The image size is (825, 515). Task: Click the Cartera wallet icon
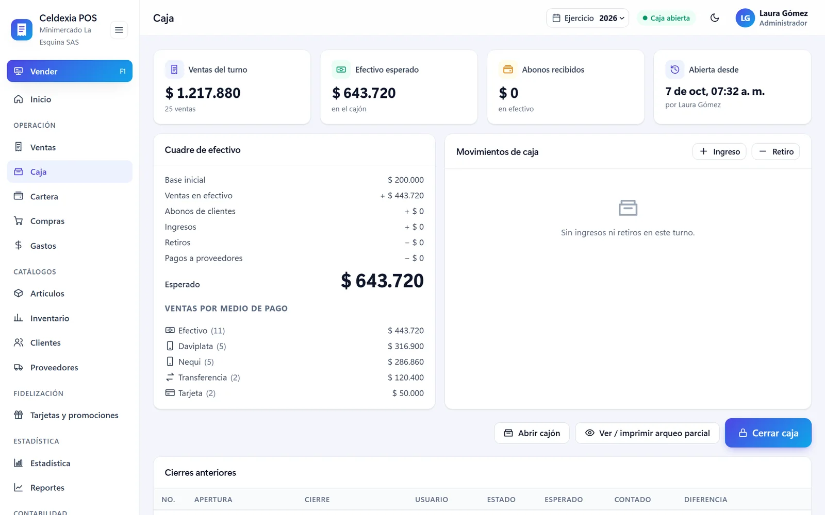tap(19, 196)
